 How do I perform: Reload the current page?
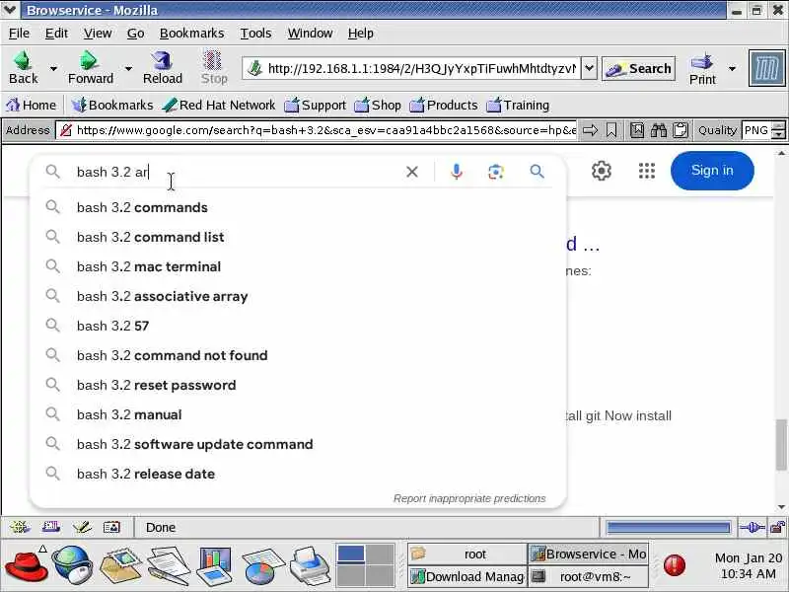point(162,61)
